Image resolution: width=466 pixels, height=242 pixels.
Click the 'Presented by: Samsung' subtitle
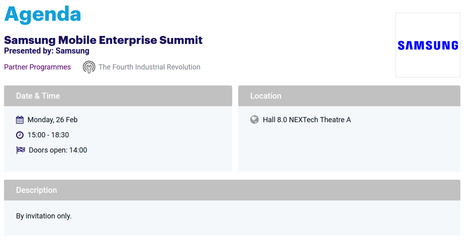click(x=46, y=51)
